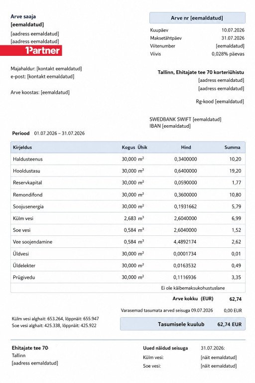
Task: Select the Külm vesi quantity 2,683
Action: pyautogui.click(x=130, y=218)
